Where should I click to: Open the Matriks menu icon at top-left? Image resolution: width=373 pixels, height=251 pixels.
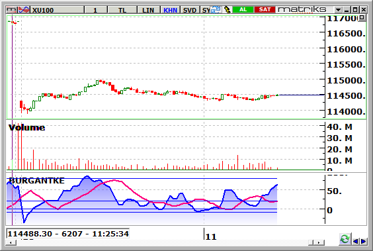click(11, 10)
